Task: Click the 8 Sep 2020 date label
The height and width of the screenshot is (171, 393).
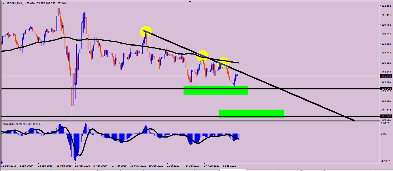Action: (x=229, y=166)
